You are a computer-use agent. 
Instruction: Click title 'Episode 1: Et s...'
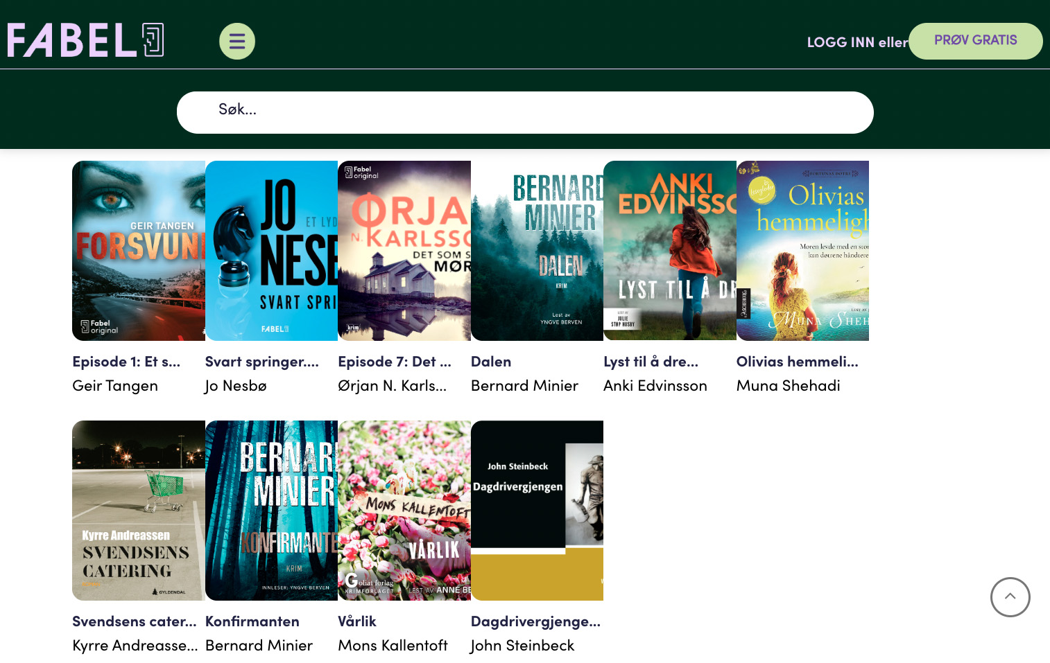click(126, 362)
